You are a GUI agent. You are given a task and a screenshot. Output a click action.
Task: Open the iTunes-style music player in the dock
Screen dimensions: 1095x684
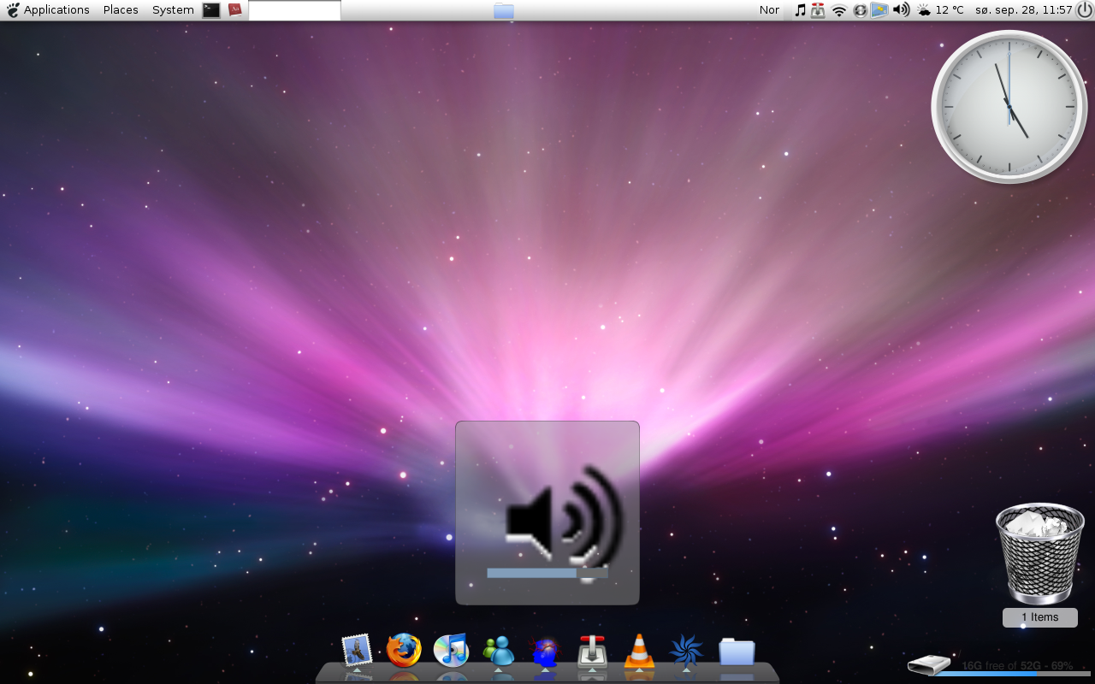coord(451,651)
